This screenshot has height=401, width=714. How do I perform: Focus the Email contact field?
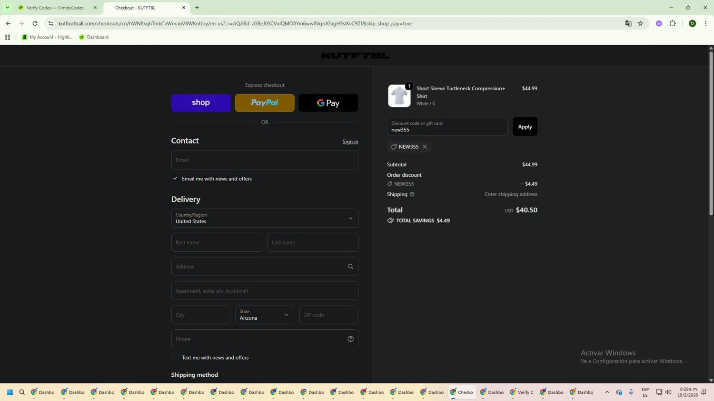tap(265, 160)
